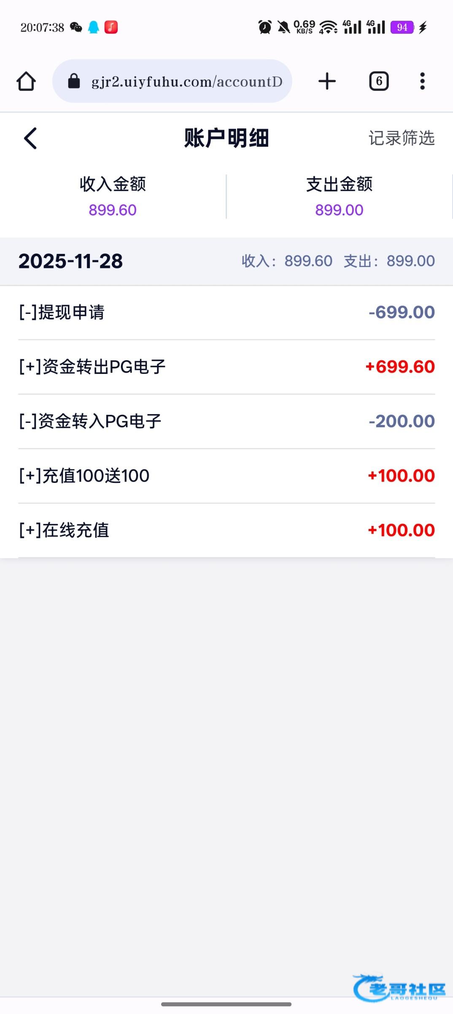Tap the browser home icon
Viewport: 453px width, 1014px height.
point(26,81)
